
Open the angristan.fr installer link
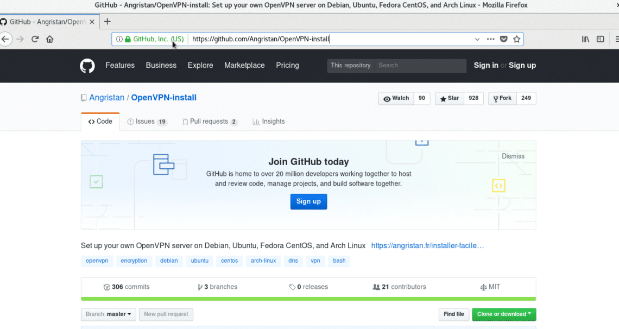[427, 245]
